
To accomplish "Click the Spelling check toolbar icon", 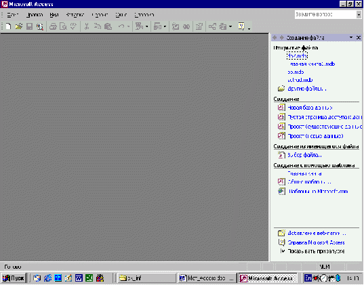I will click(x=73, y=26).
